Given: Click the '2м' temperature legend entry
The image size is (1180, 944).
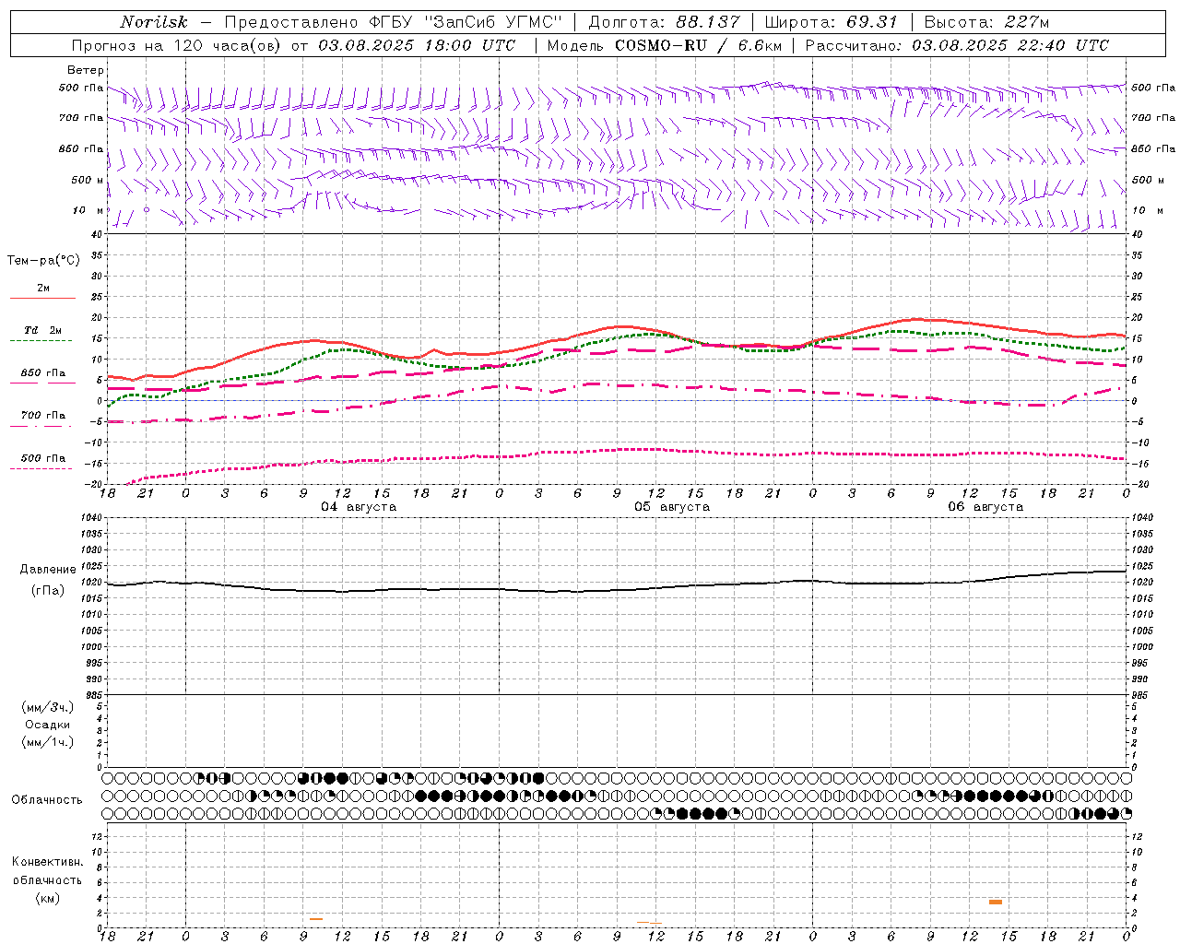Looking at the screenshot, I should [x=43, y=289].
